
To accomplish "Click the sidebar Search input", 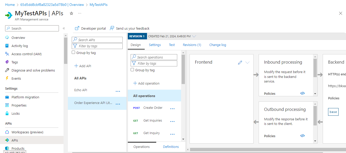I will click(32, 28).
